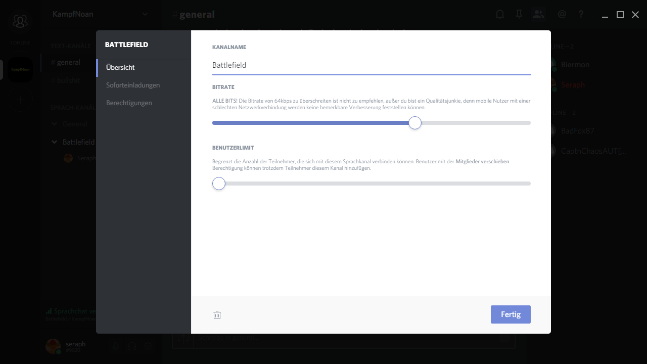Click the Bitrate slider track's unfilled part
Image resolution: width=647 pixels, height=364 pixels.
pyautogui.click(x=476, y=123)
